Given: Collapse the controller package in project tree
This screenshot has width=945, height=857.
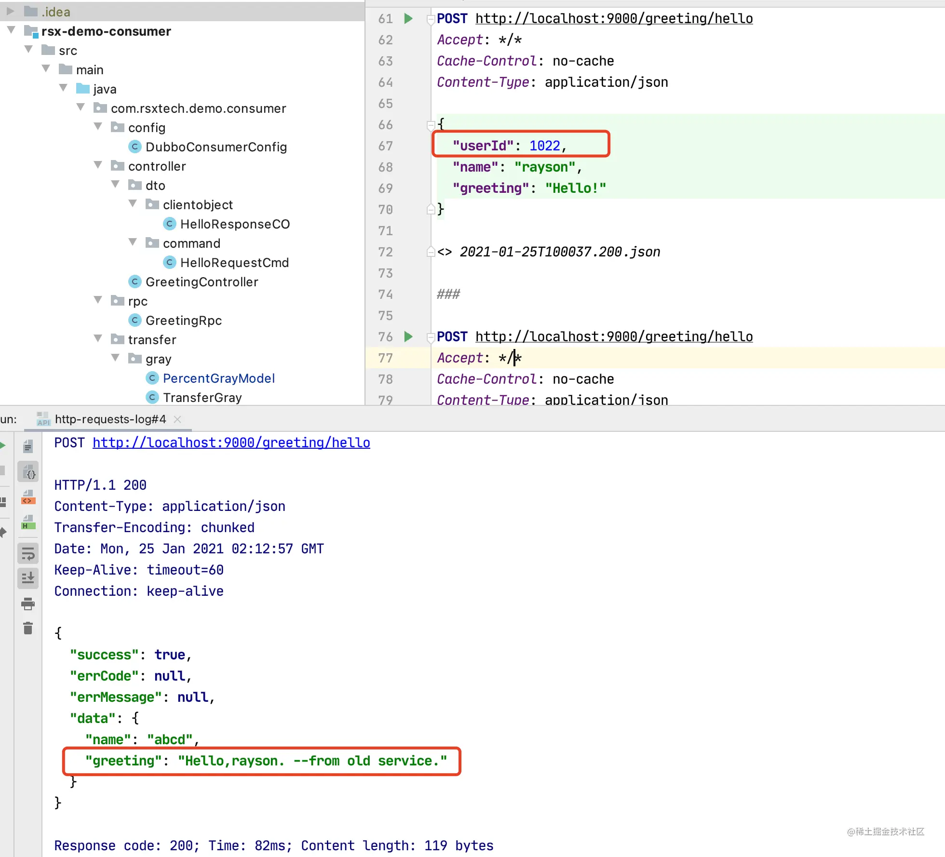Looking at the screenshot, I should (x=98, y=165).
